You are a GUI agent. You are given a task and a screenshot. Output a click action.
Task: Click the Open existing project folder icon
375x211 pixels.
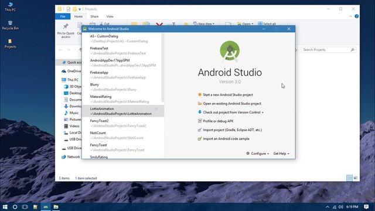tap(200, 103)
